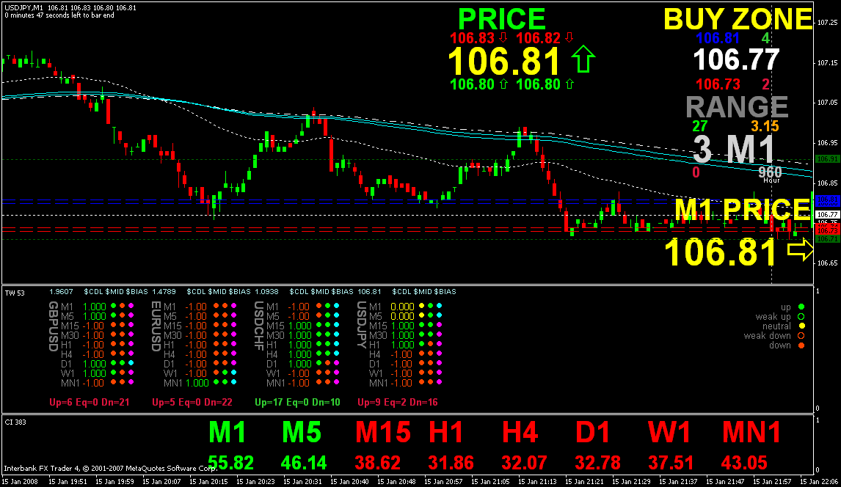841x487 pixels.
Task: Click the USDJPY M5 yellow signal dot
Action: click(422, 315)
